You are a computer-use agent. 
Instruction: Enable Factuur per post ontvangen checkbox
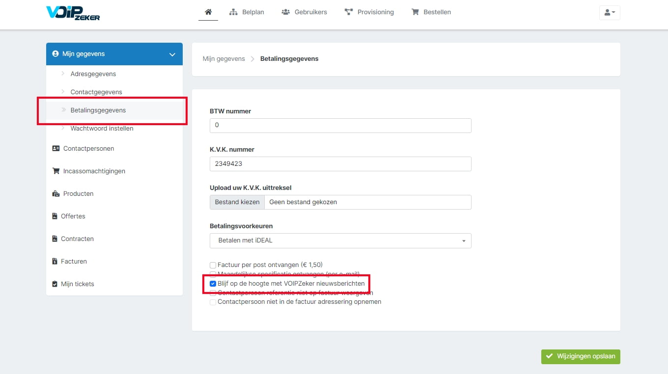click(x=213, y=265)
